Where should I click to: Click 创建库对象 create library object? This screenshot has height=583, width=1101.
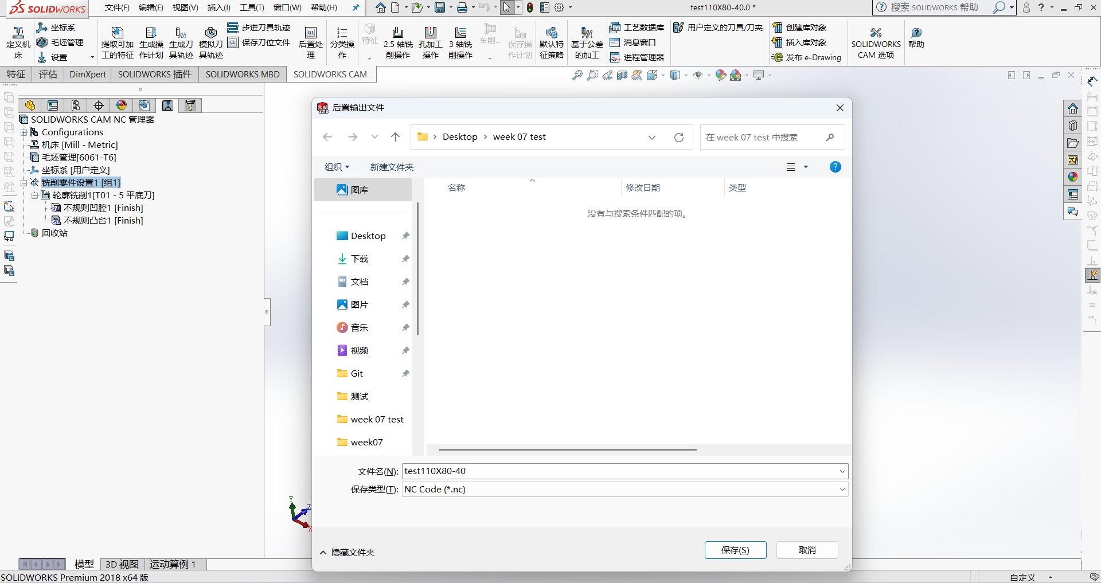(799, 28)
